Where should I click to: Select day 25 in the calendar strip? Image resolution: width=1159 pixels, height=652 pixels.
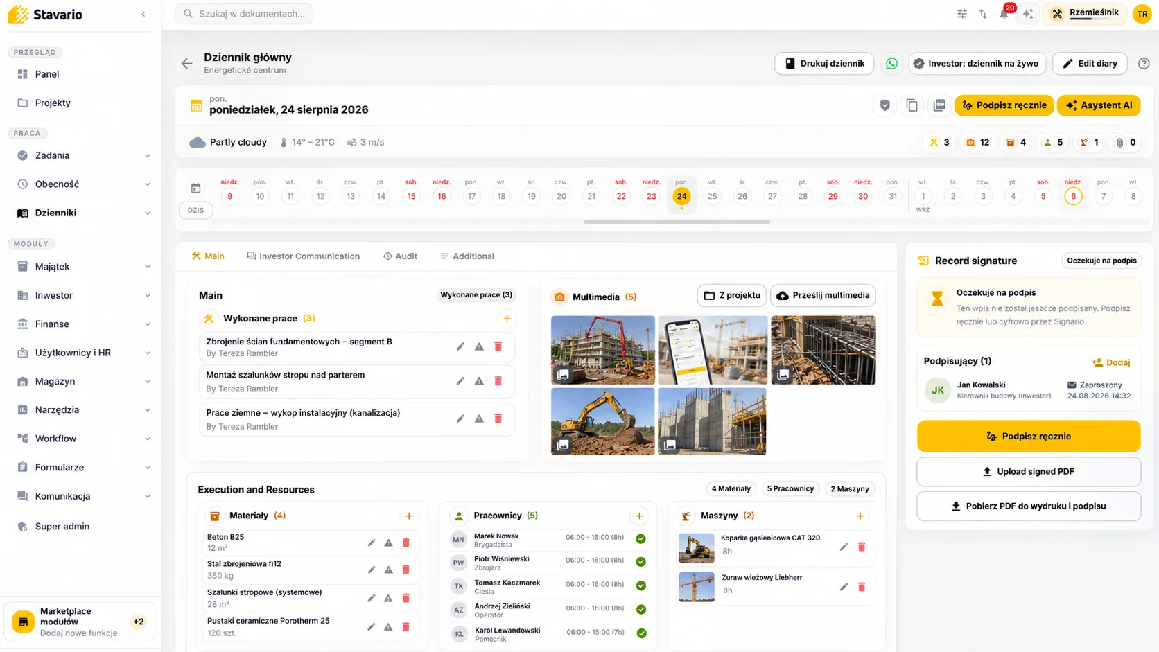pyautogui.click(x=712, y=197)
